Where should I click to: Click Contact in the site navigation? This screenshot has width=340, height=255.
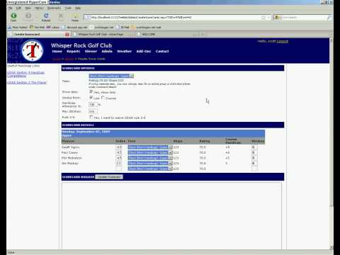(162, 51)
